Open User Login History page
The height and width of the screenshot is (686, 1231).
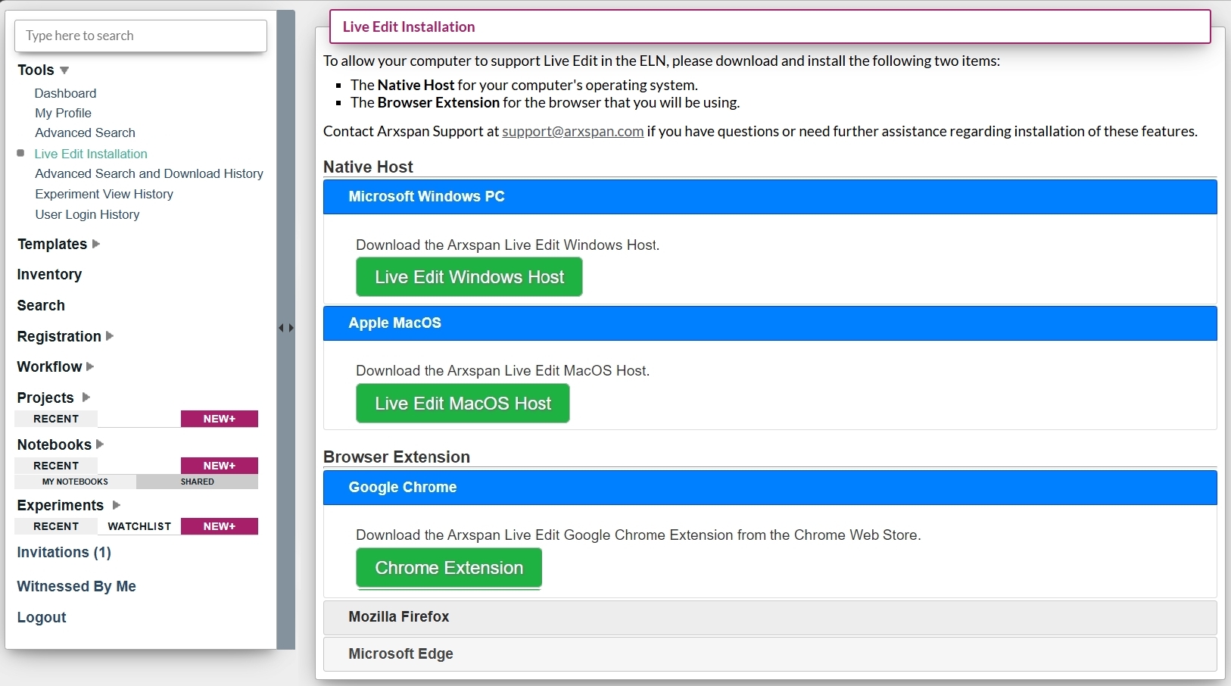[87, 214]
